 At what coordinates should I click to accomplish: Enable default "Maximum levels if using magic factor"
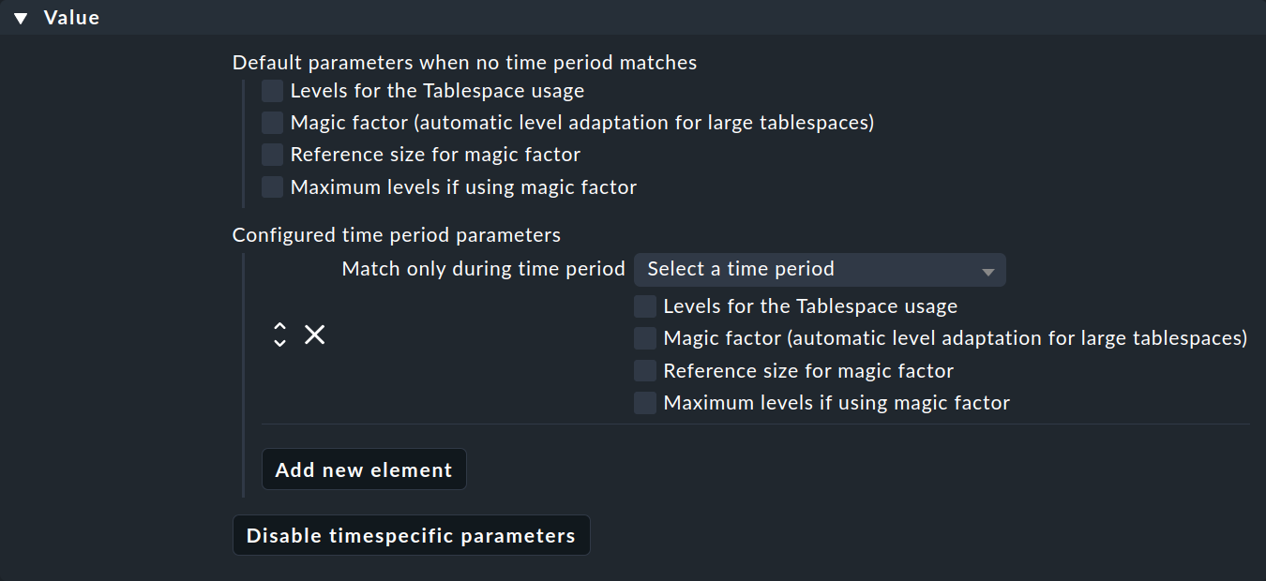click(x=271, y=186)
